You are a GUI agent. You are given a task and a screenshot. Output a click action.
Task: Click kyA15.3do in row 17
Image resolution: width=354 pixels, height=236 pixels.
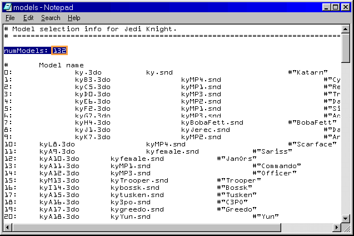click(x=59, y=195)
